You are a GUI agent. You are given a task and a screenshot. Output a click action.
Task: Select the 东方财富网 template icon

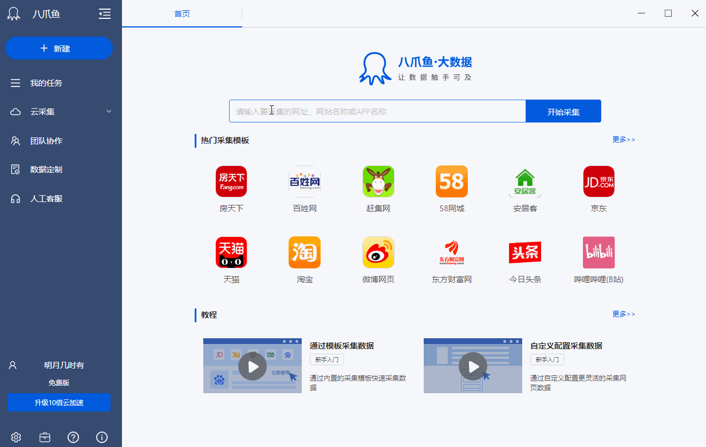coord(452,252)
